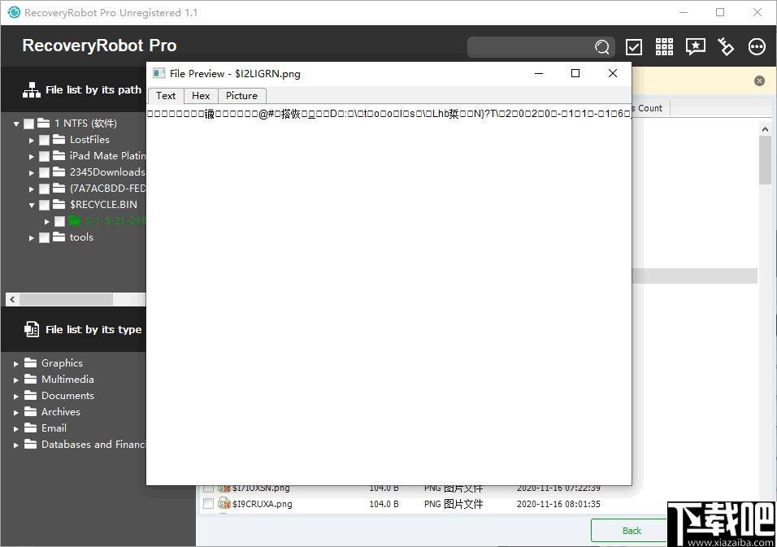777x547 pixels.
Task: Click the left arrow of tree scrollbar
Action: pyautogui.click(x=12, y=299)
